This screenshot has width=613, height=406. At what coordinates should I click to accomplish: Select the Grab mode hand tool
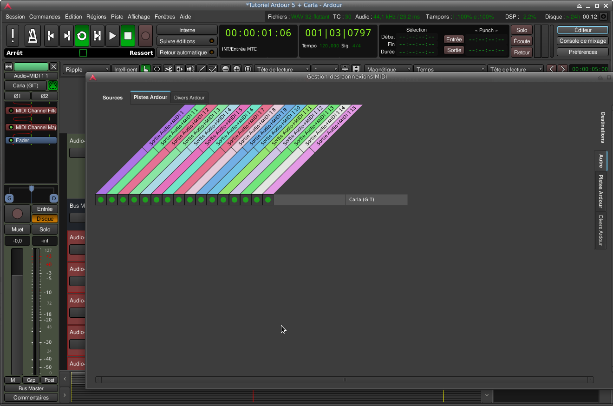click(146, 69)
